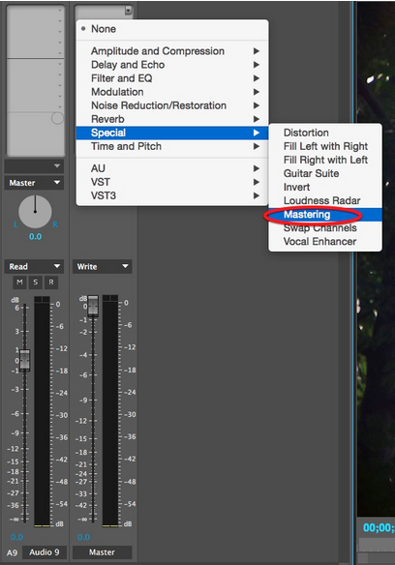Image resolution: width=395 pixels, height=565 pixels.
Task: Expand the Reverb submenu arrow
Action: click(x=257, y=119)
